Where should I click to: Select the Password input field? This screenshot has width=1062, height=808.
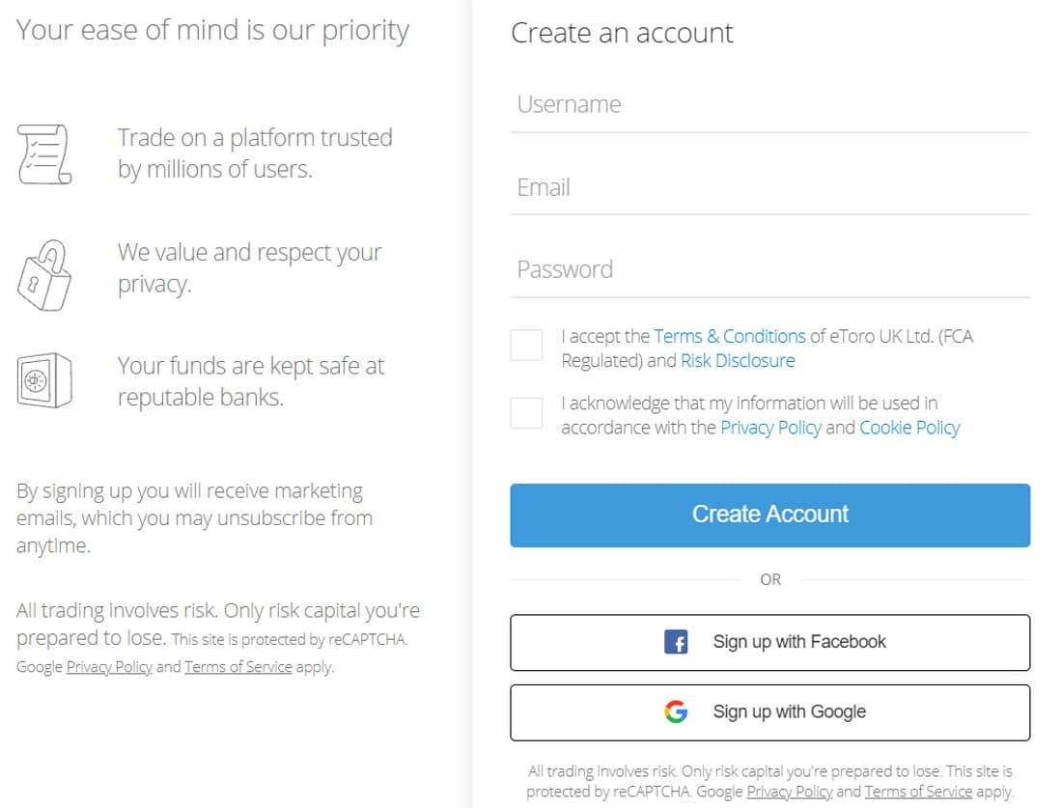770,270
